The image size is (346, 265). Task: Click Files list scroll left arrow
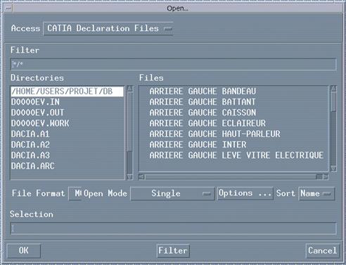pyautogui.click(x=141, y=177)
